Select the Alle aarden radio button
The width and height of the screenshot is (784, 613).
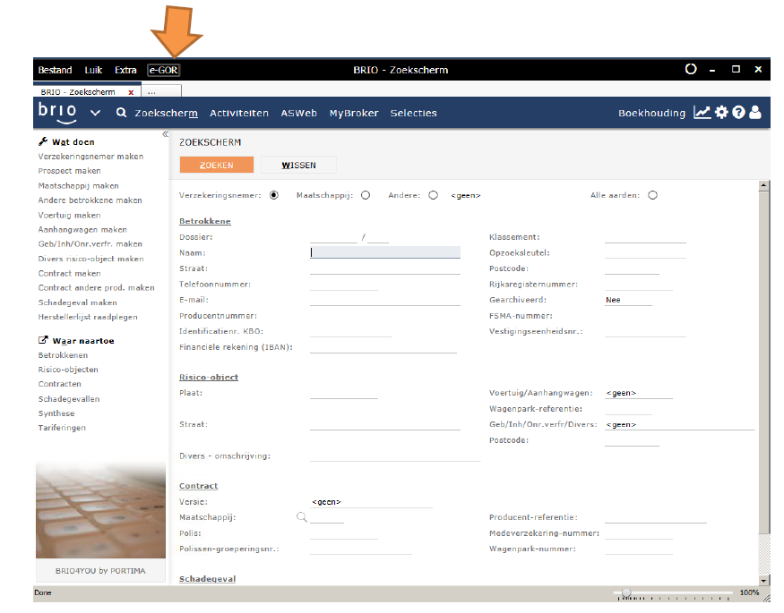pyautogui.click(x=652, y=195)
